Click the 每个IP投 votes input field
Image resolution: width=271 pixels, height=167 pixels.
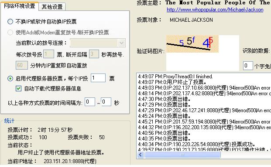98,78
